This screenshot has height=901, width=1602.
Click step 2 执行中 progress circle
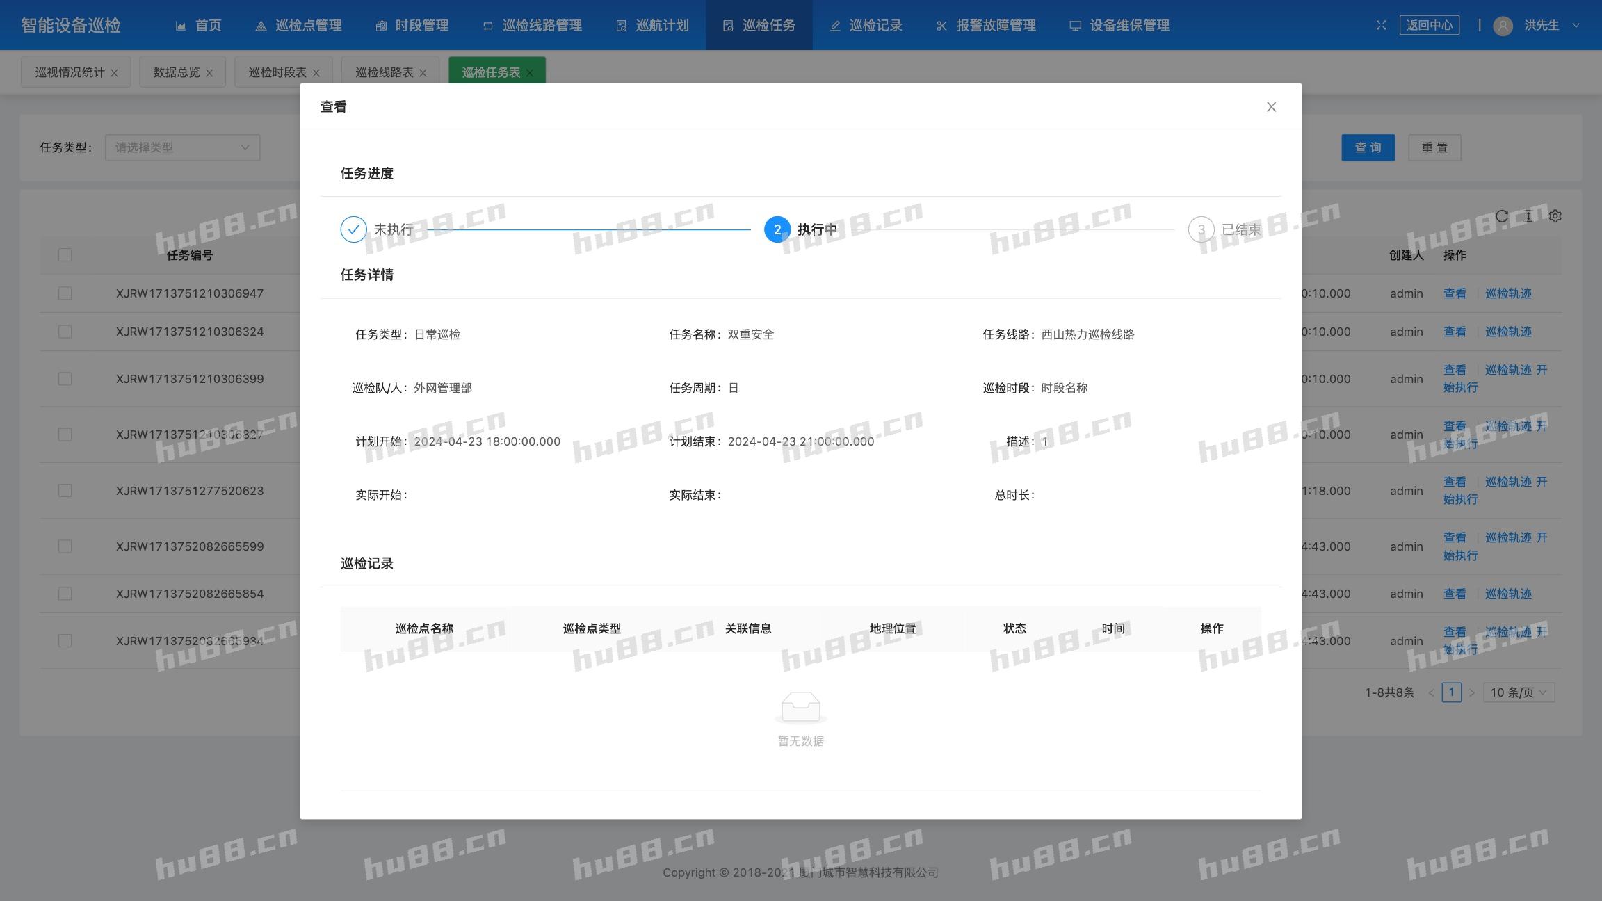click(x=777, y=229)
